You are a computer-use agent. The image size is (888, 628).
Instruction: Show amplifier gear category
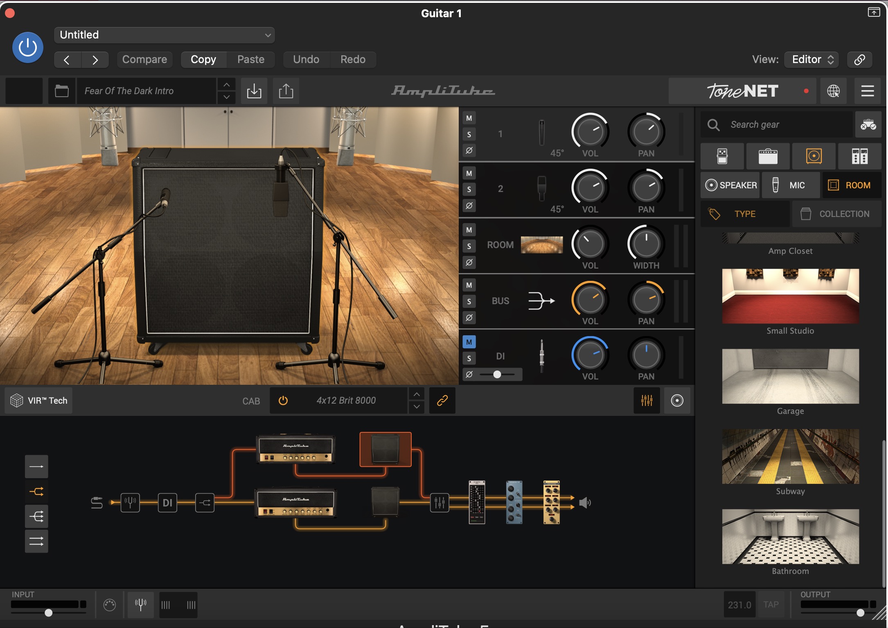pyautogui.click(x=768, y=156)
